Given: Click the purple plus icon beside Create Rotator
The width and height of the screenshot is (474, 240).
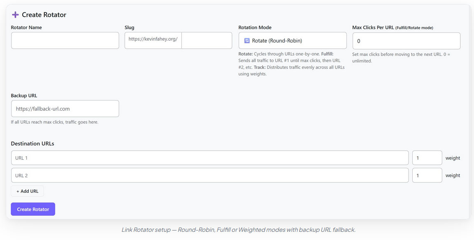Looking at the screenshot, I should [x=15, y=14].
